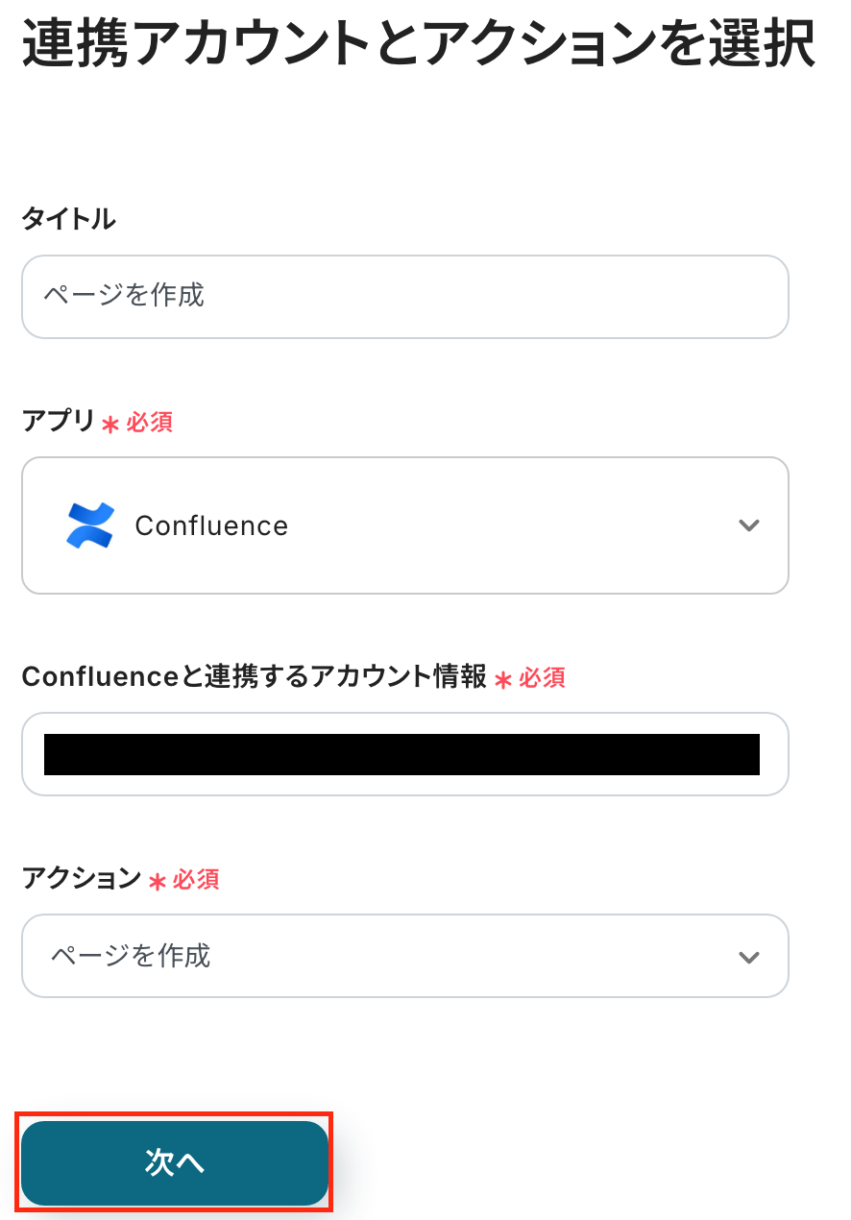Select the blacked-out account value
Screen dimensions: 851x1220
[x=401, y=754]
